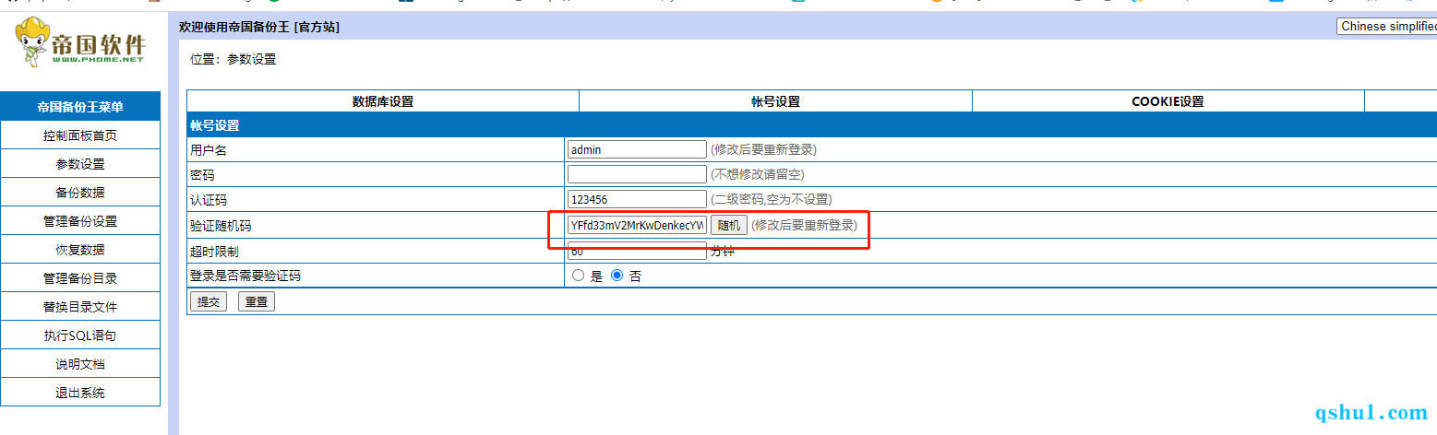Click the 提交 button
1437x435 pixels.
tap(209, 301)
